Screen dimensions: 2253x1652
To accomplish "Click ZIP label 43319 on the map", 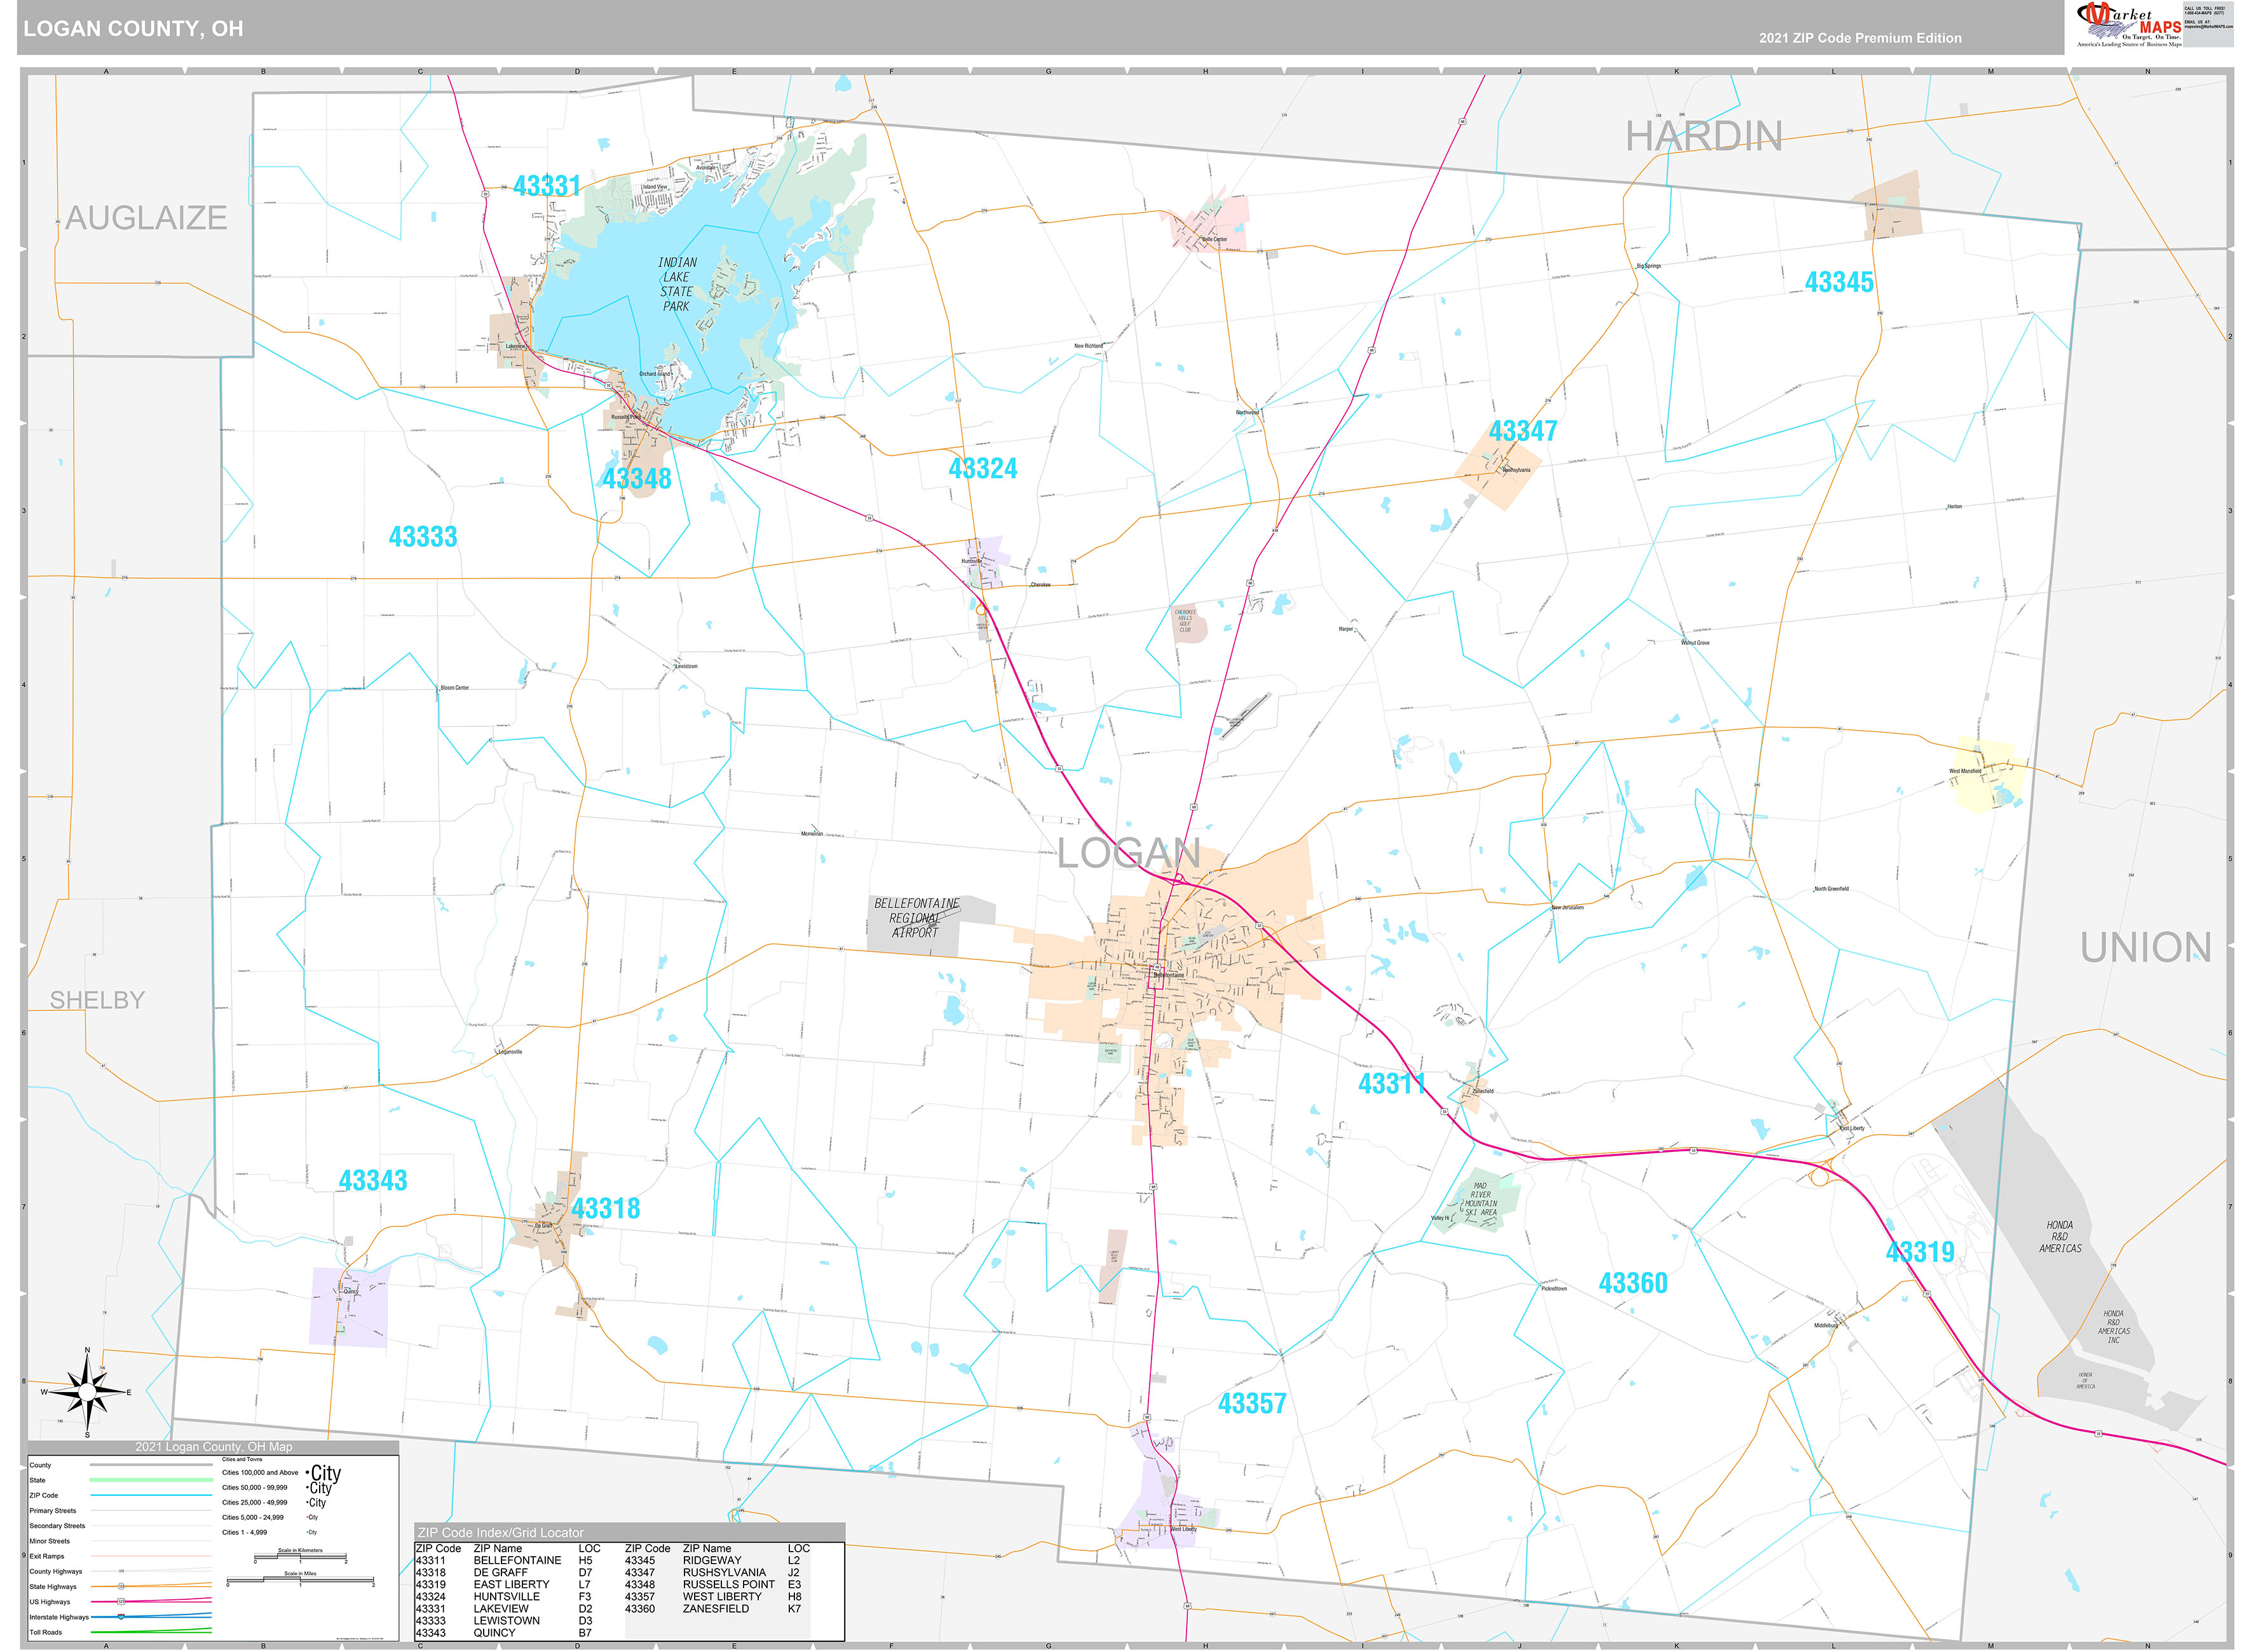I will 1920,1252.
